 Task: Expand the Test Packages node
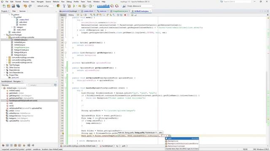point(5,65)
